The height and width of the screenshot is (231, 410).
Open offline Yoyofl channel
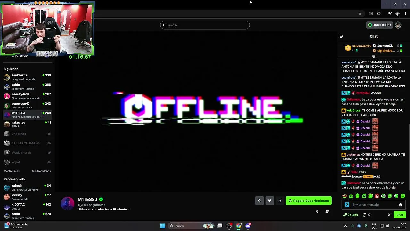click(x=27, y=162)
